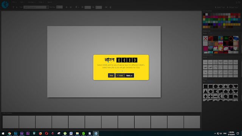The width and height of the screenshot is (242, 136).
Task: Switch to the Images backgrounds tab
Action: click(205, 33)
